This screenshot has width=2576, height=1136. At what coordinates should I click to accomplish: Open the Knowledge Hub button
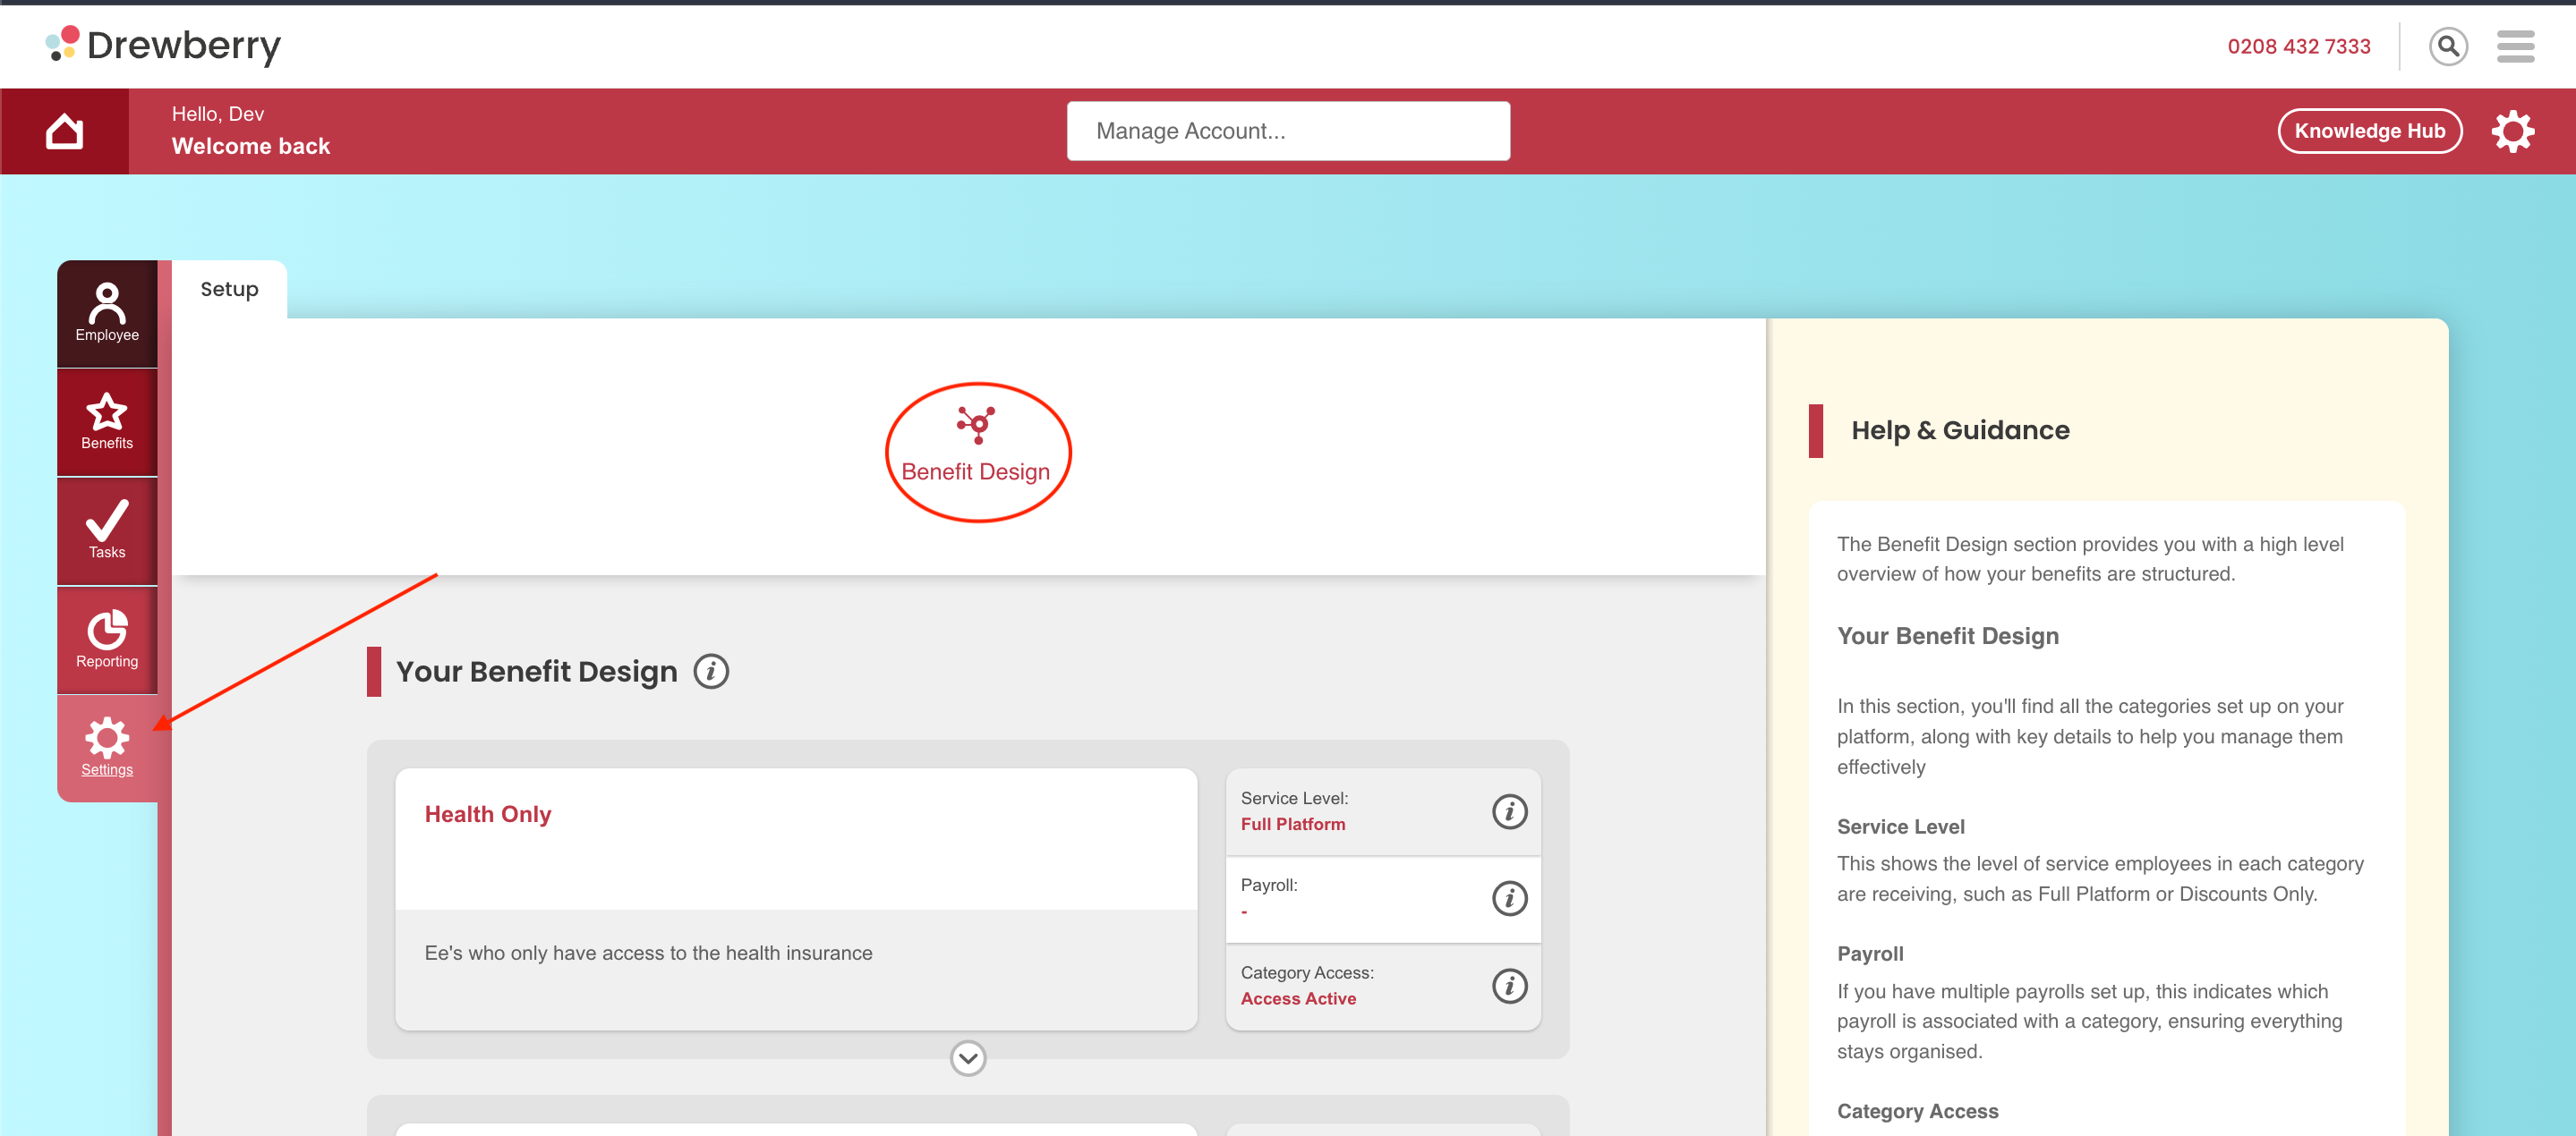point(2368,131)
